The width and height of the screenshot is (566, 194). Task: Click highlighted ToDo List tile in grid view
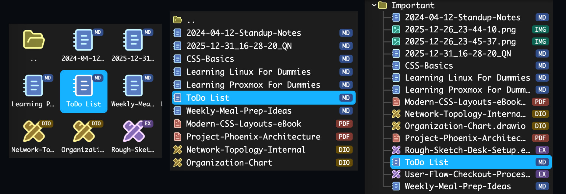pyautogui.click(x=84, y=91)
